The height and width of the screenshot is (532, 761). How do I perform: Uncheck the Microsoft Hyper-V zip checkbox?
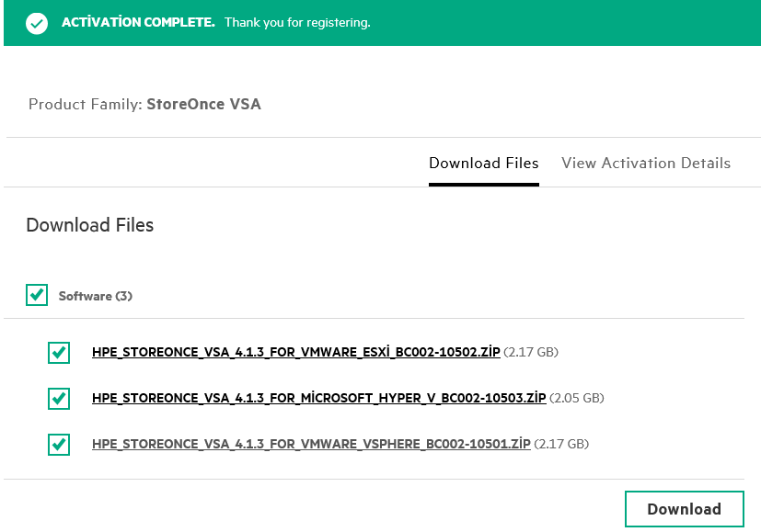click(59, 398)
